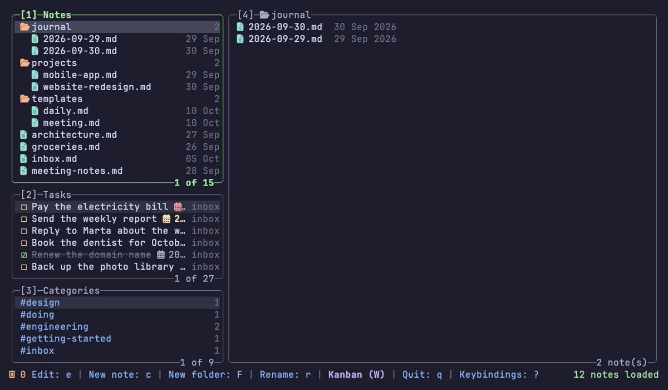The image size is (668, 390).
Task: Select the #doing category
Action: click(117, 315)
